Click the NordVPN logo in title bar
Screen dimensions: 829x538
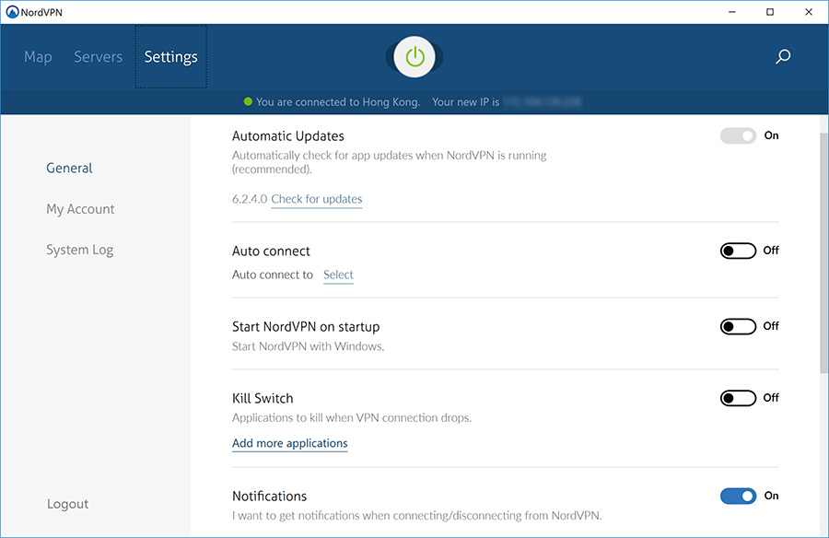(12, 12)
